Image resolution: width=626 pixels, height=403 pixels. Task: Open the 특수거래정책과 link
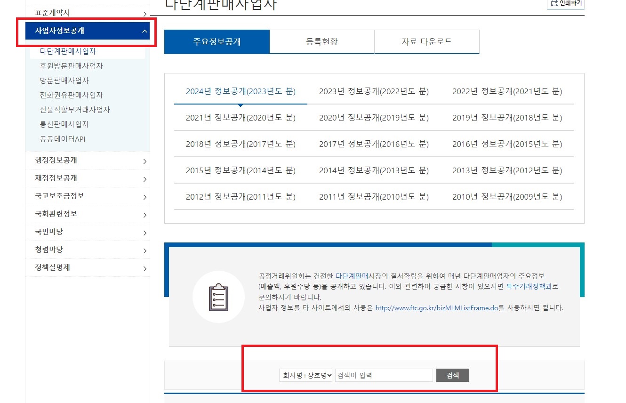pos(529,286)
